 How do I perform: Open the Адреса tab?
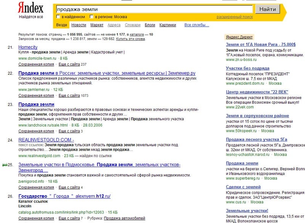pos(114,25)
